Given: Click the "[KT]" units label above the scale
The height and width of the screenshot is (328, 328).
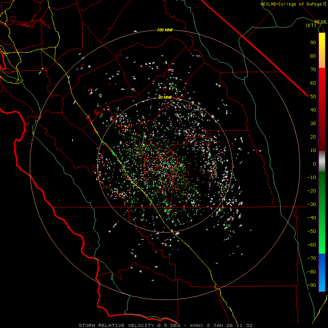Looking at the screenshot, I should click(x=311, y=25).
